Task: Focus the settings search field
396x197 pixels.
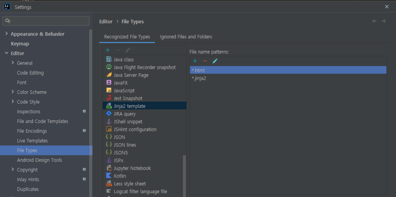Action: click(x=46, y=21)
